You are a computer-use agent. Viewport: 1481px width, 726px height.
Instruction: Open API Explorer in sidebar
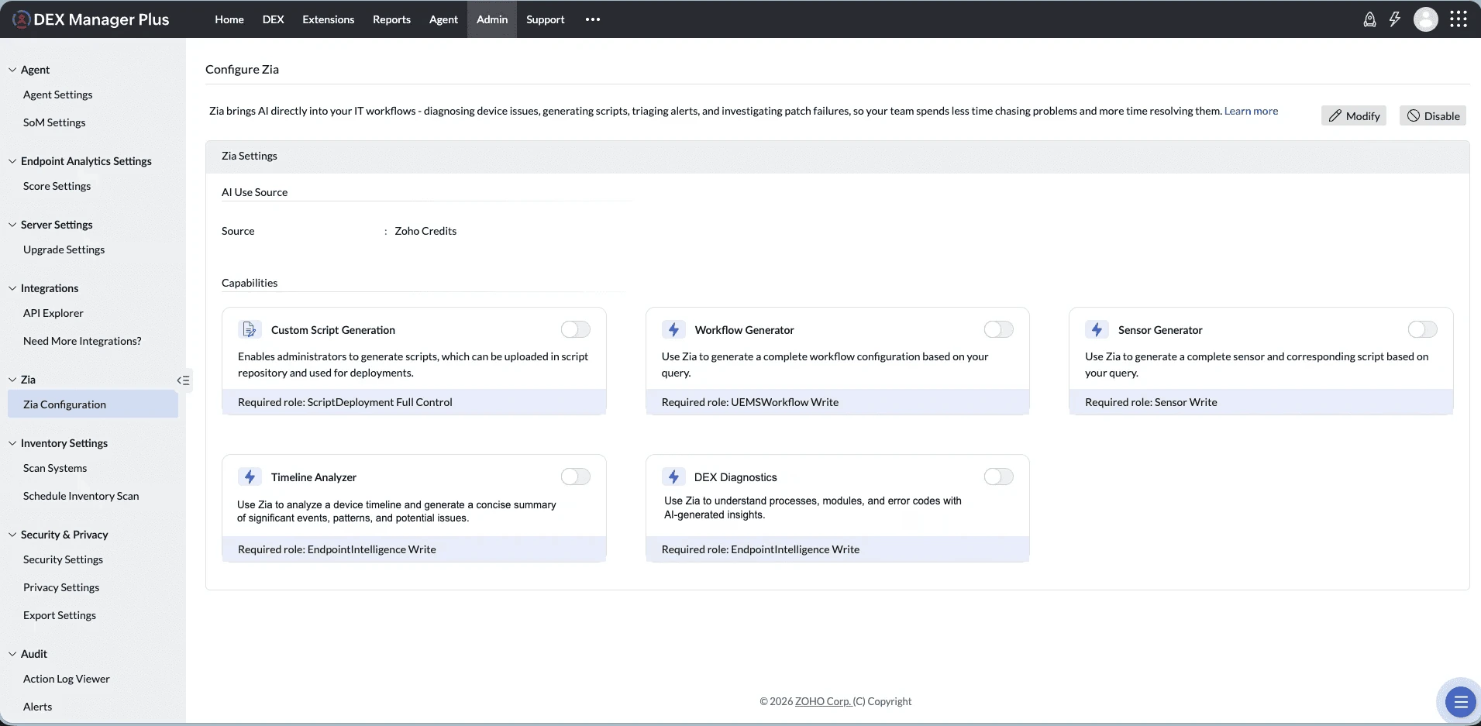[x=53, y=313]
